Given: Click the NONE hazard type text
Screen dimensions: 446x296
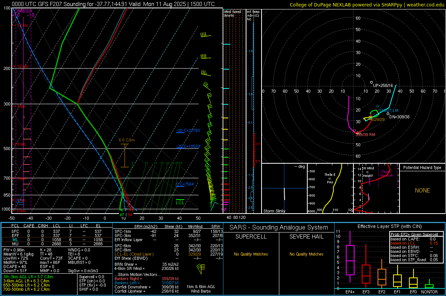Looking at the screenshot, I should (422, 191).
